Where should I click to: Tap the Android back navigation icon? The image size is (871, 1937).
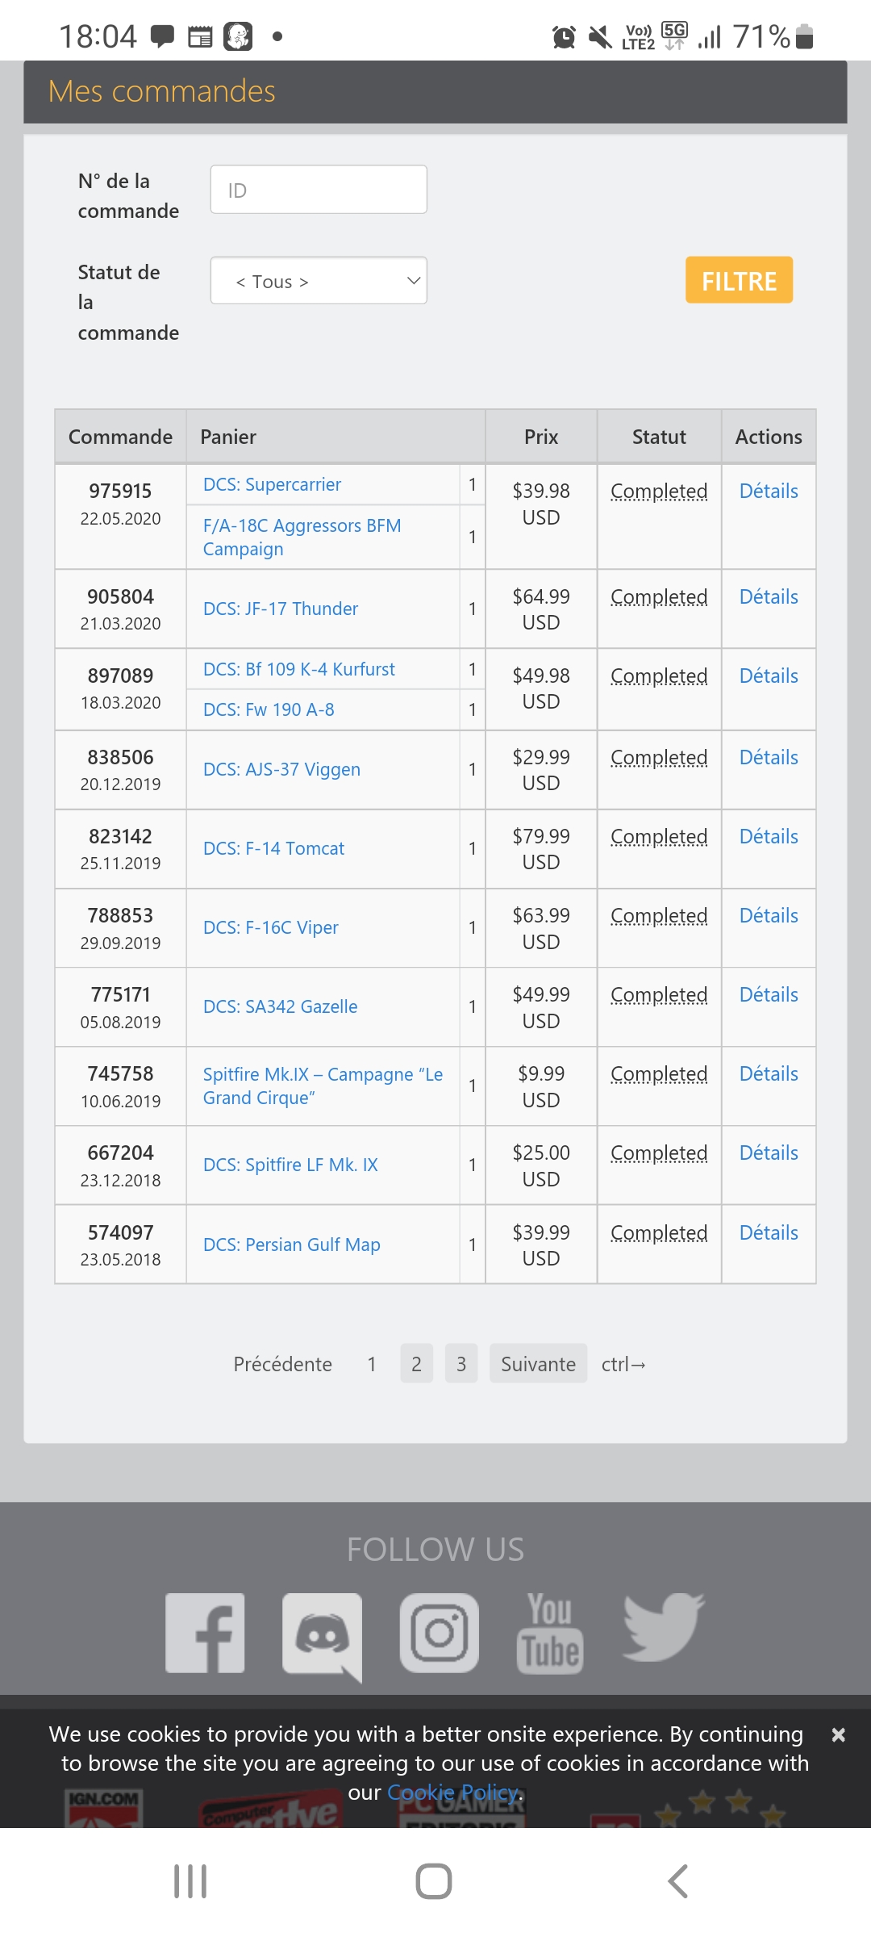[x=678, y=1881]
